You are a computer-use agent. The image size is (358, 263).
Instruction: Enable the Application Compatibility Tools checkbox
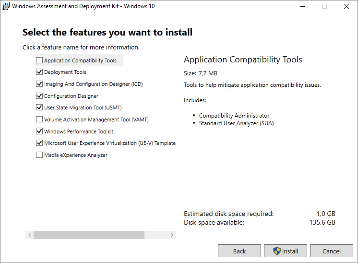39,60
